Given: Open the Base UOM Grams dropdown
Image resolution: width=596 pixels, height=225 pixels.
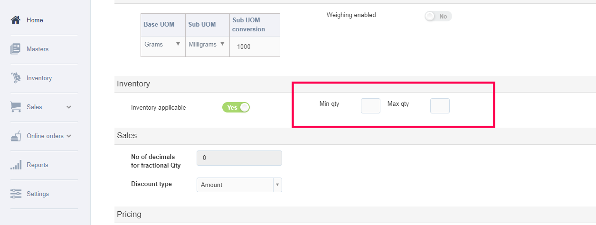Looking at the screenshot, I should (x=163, y=44).
